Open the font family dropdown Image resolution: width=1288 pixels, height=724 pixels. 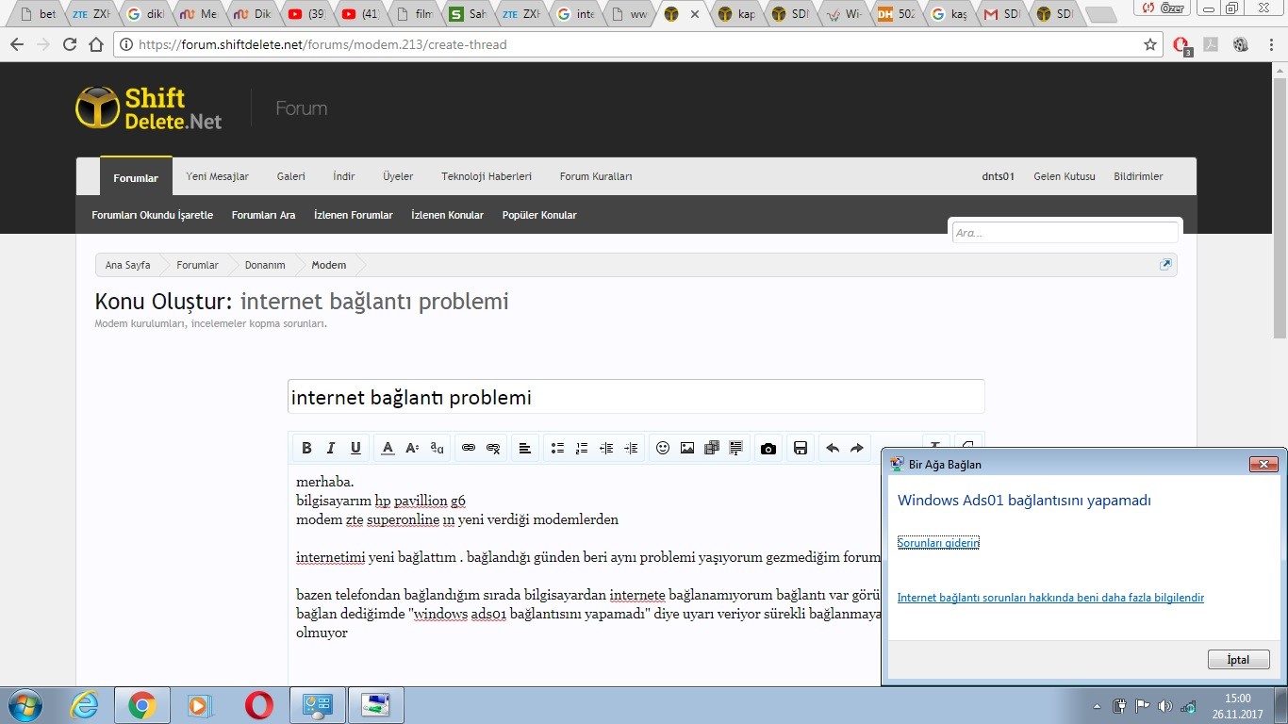pyautogui.click(x=437, y=449)
